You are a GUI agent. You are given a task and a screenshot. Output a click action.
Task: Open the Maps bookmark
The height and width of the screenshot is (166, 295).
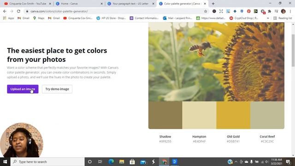tap(39, 18)
